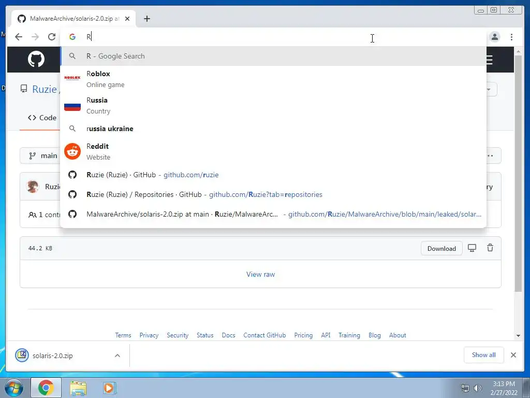Open the Docs footer link

(228, 335)
